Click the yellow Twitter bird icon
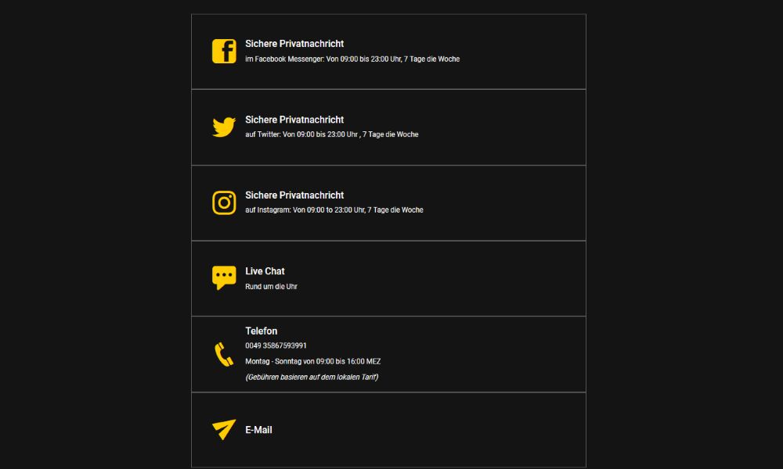 pos(224,127)
